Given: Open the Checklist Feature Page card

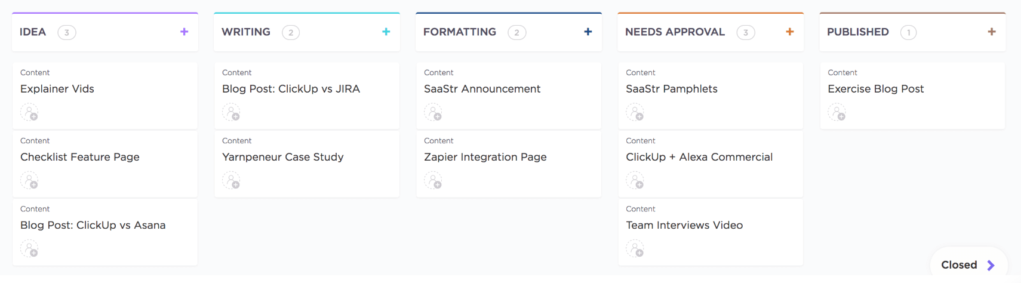Looking at the screenshot, I should 80,157.
